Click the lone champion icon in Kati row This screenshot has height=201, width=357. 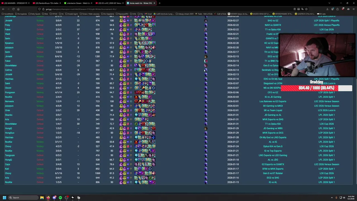(x=206, y=169)
